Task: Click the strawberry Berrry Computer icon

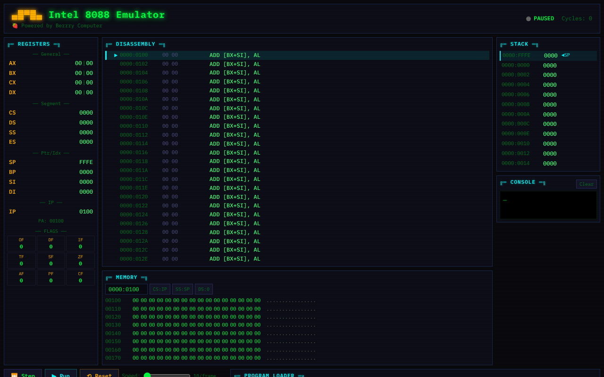Action: pyautogui.click(x=15, y=25)
